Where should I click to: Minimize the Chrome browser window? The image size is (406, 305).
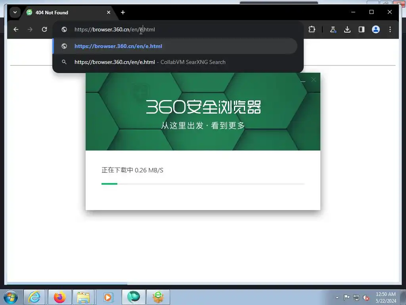point(353,12)
